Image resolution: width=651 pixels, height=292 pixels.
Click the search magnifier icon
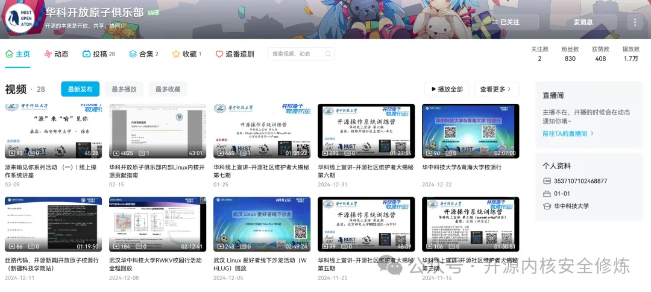[x=326, y=54]
